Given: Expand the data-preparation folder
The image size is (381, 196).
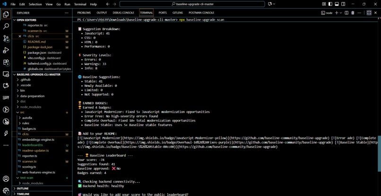Looking at the screenshot, I should tap(42, 96).
